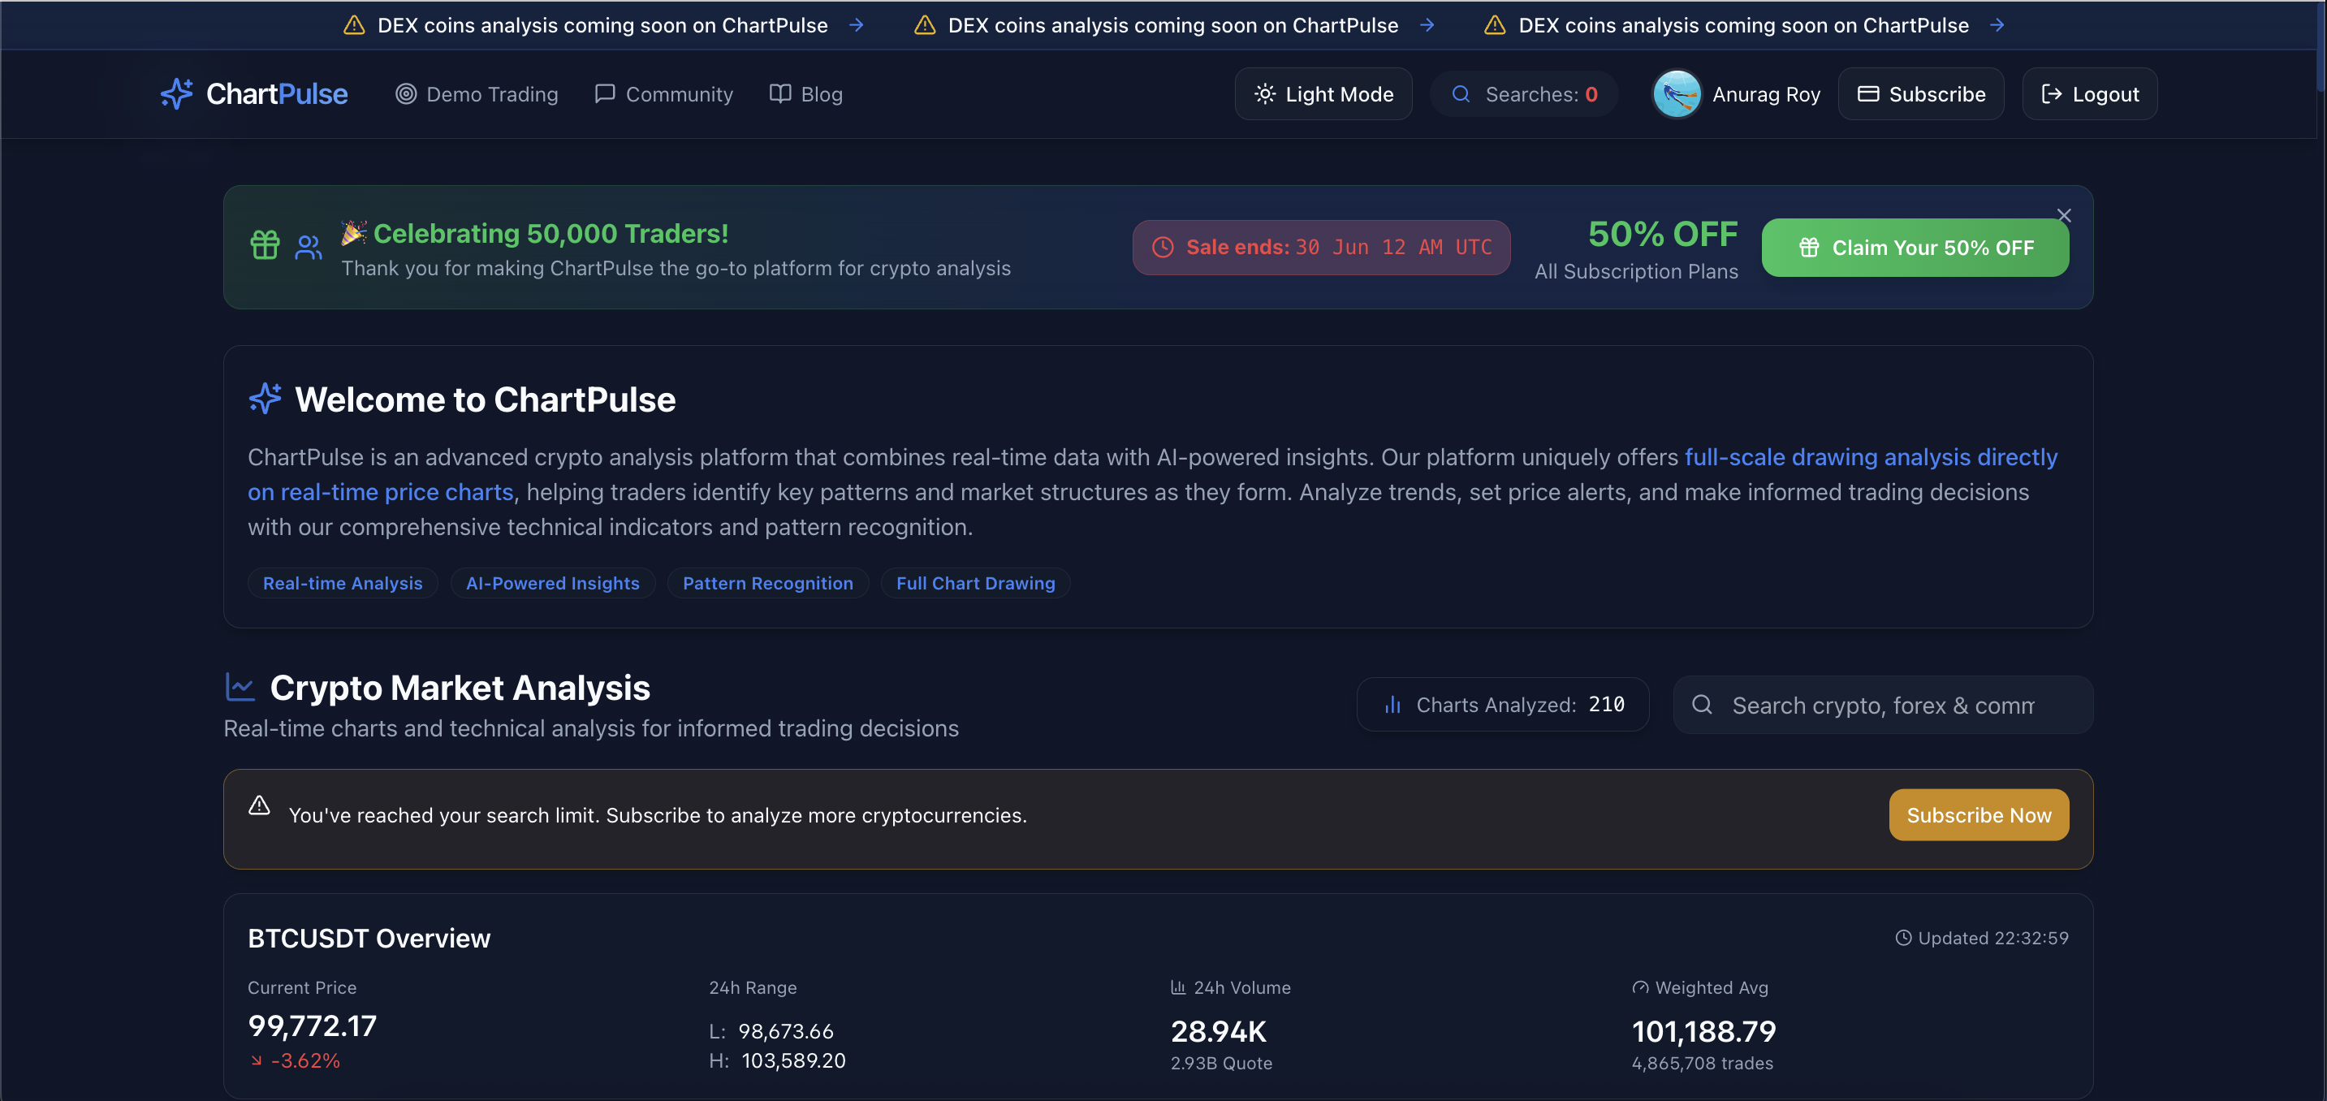Click the magnifier icon next to Searches
The height and width of the screenshot is (1101, 2327).
tap(1461, 94)
